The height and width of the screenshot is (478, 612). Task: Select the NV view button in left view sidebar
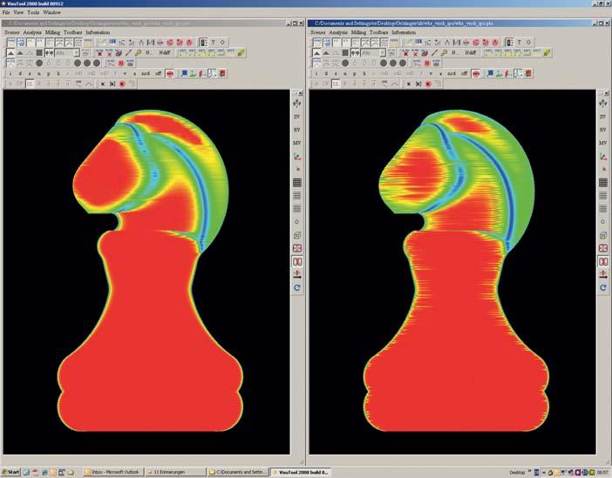click(297, 130)
